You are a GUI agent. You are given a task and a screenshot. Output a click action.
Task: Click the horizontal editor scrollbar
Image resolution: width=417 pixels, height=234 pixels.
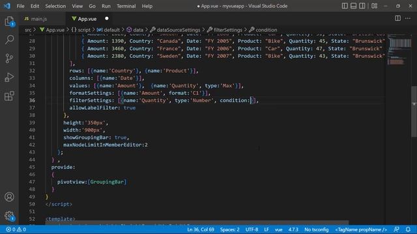[197, 222]
